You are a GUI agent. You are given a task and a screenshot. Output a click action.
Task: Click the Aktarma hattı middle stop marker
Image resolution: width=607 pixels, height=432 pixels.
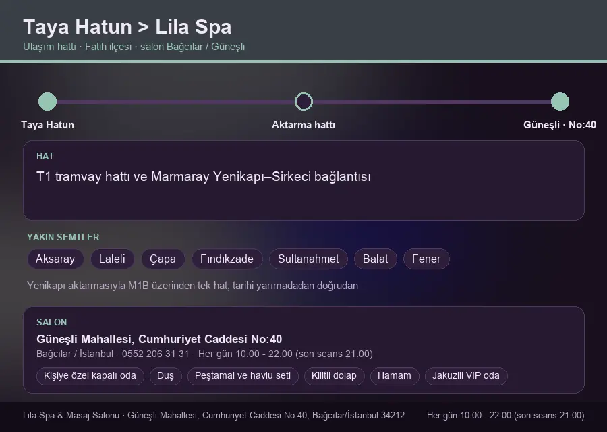point(303,101)
